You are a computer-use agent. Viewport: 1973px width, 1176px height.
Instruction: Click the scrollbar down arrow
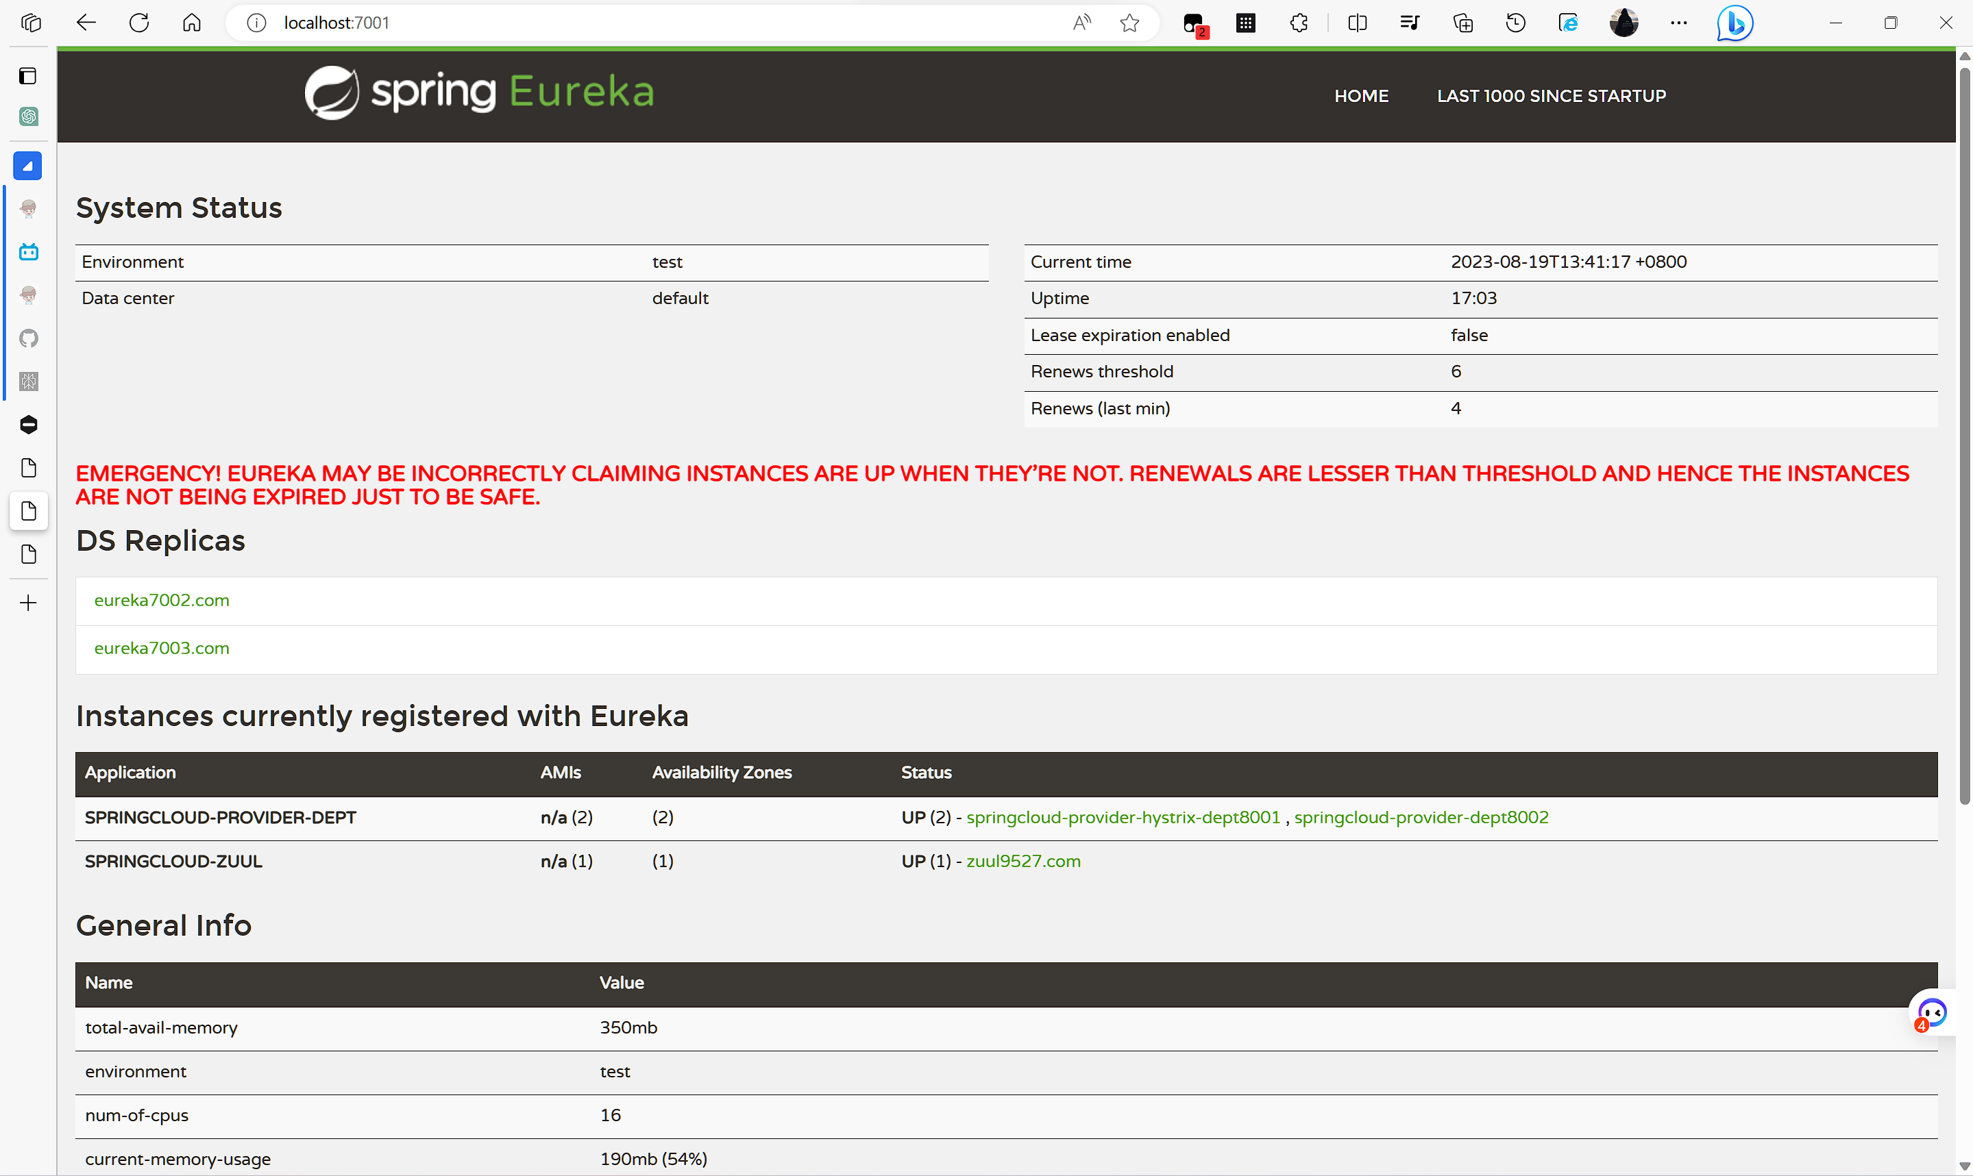[x=1964, y=1166]
